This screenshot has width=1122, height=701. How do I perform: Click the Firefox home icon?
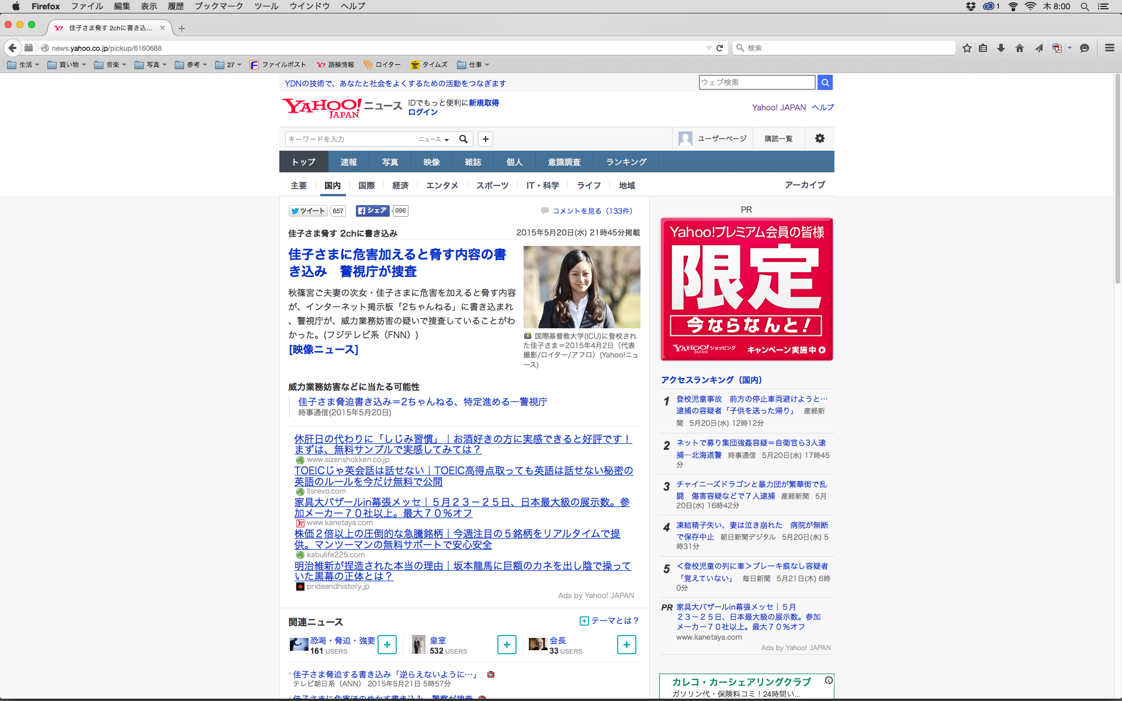[1020, 48]
